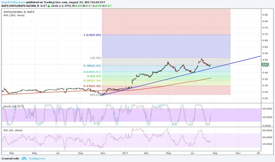Click the 0.20 price axis label
Screen dimensions: 275x162
265,98
